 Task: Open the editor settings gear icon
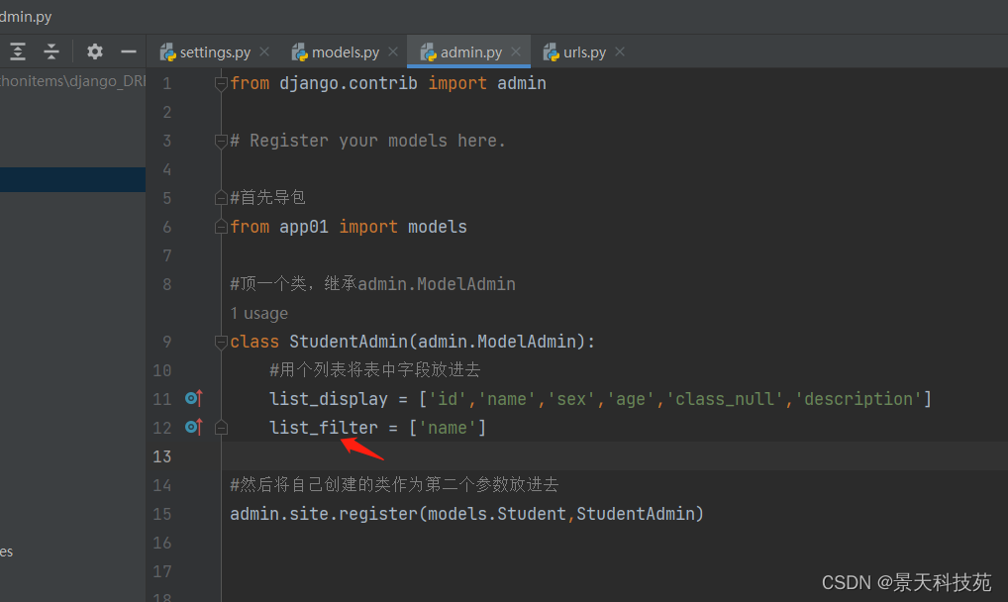pyautogui.click(x=94, y=50)
